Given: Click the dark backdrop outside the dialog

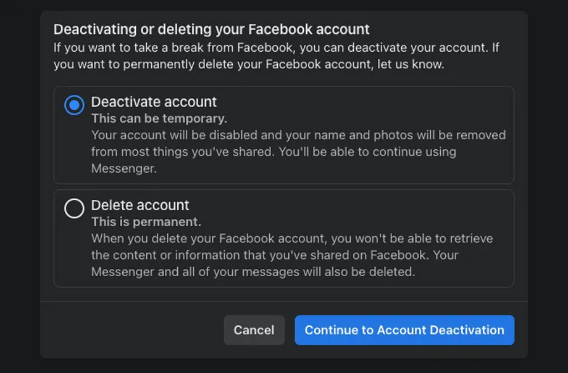Looking at the screenshot, I should tap(19, 185).
